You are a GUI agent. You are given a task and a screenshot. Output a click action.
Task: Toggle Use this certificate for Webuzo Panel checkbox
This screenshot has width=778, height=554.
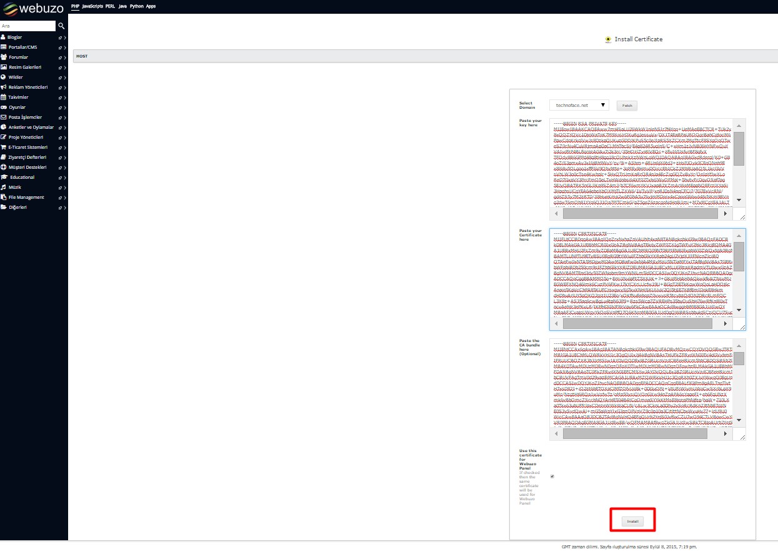coord(552,476)
